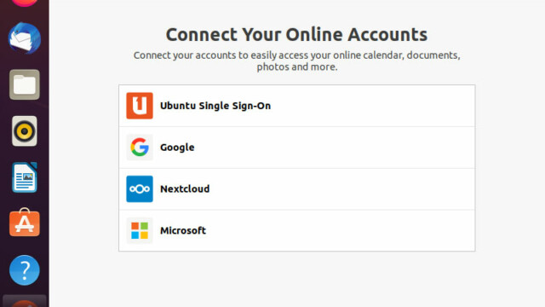Launch the Files manager dock icon

[x=25, y=84]
